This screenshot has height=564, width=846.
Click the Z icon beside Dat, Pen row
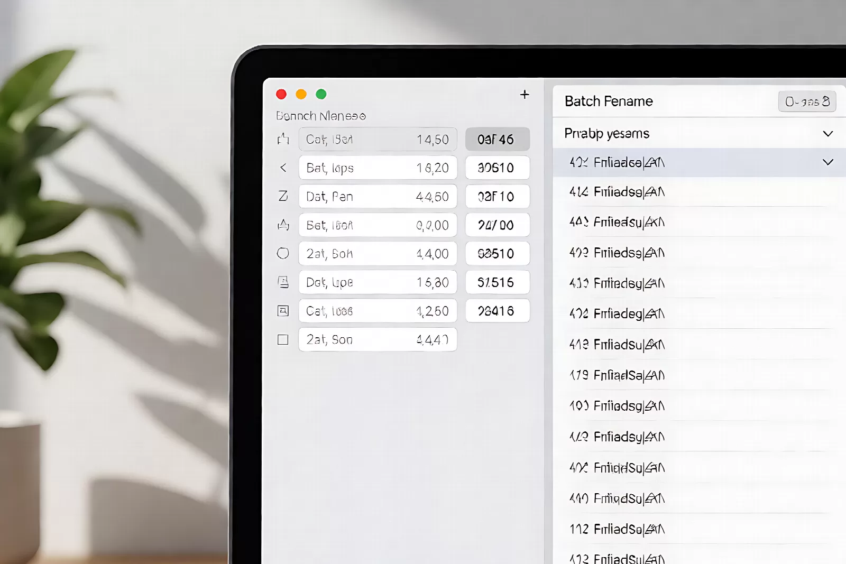283,196
